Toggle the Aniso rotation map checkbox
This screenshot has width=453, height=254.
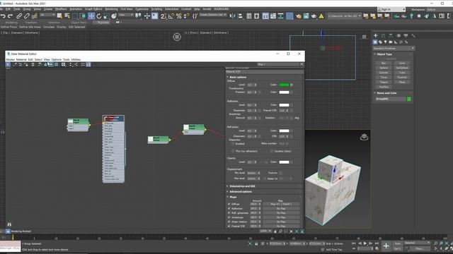tap(229, 222)
